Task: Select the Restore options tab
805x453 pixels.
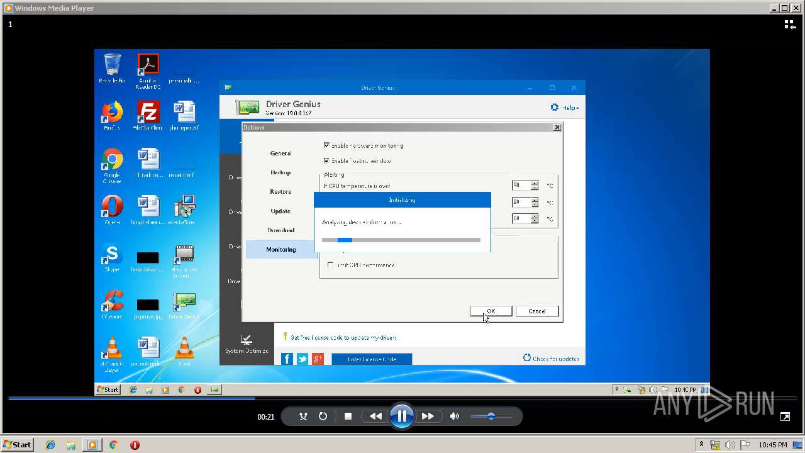Action: coord(280,192)
